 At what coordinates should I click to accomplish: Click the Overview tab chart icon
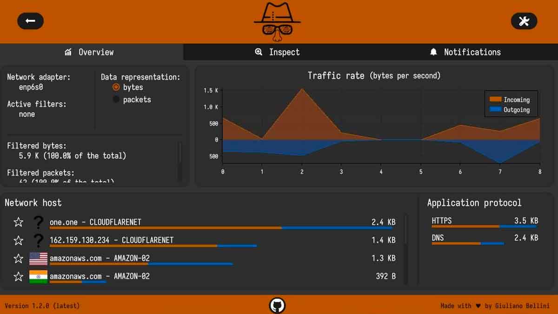coord(68,52)
